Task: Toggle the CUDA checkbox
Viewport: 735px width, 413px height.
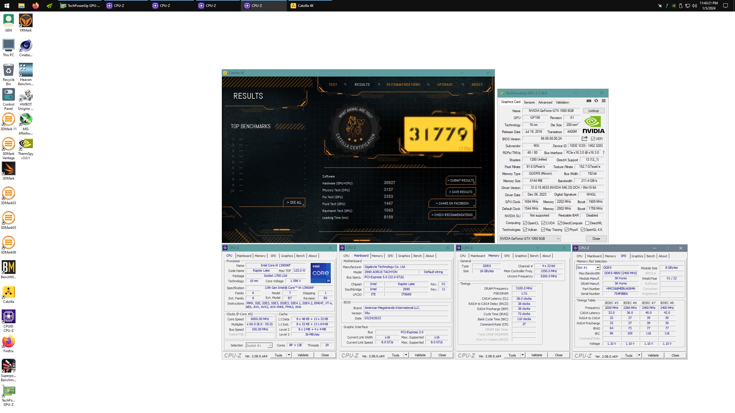Action: pos(543,223)
